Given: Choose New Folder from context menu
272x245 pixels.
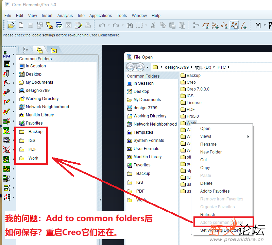Looking at the screenshot, I should 211,152.
